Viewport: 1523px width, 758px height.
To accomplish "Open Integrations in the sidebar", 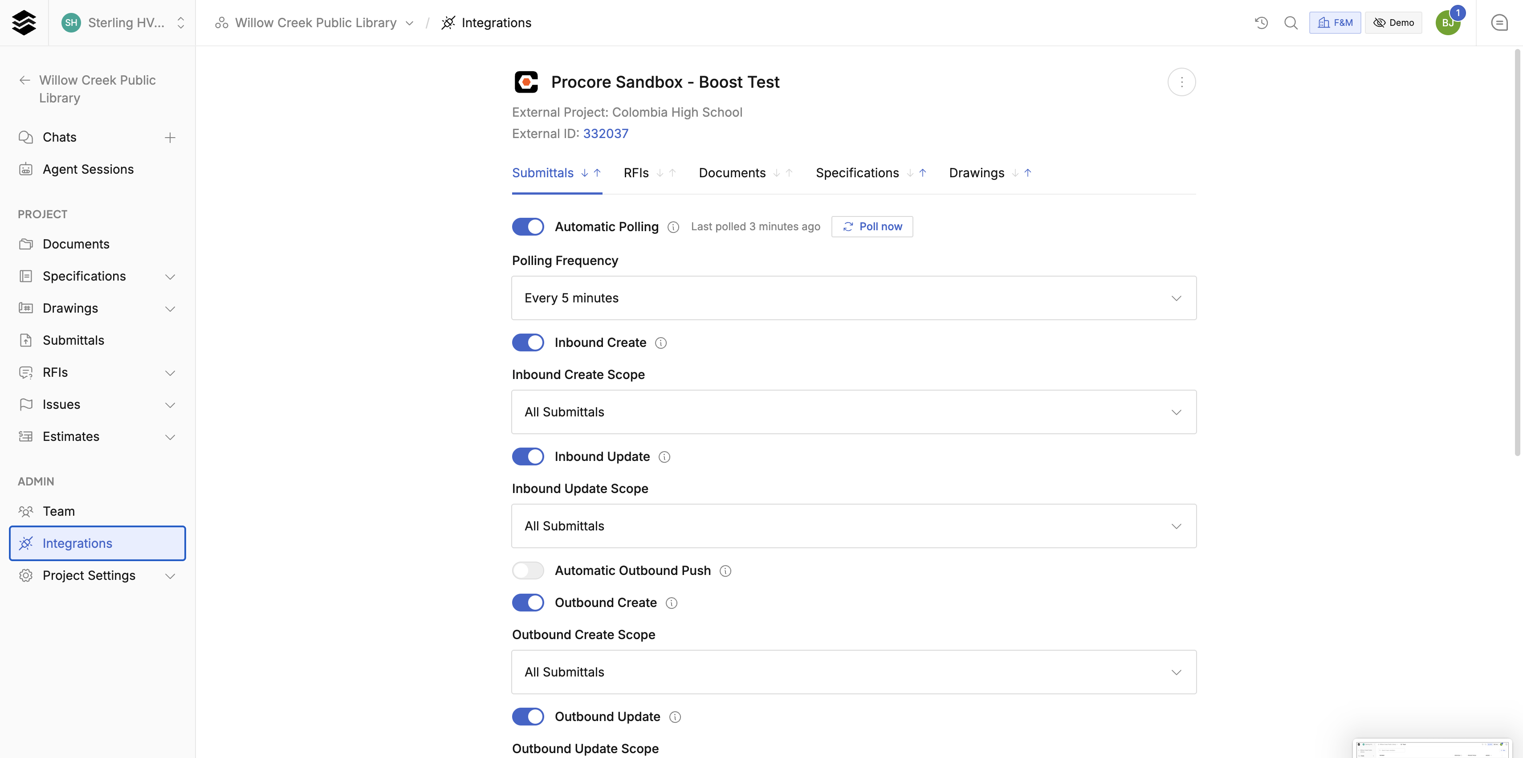I will tap(98, 543).
